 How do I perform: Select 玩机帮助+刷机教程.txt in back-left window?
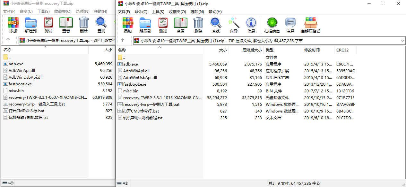(28, 118)
